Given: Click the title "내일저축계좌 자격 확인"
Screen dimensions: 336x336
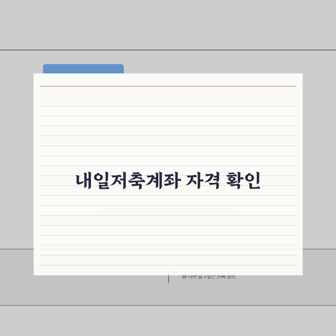Looking at the screenshot, I should [x=168, y=181].
